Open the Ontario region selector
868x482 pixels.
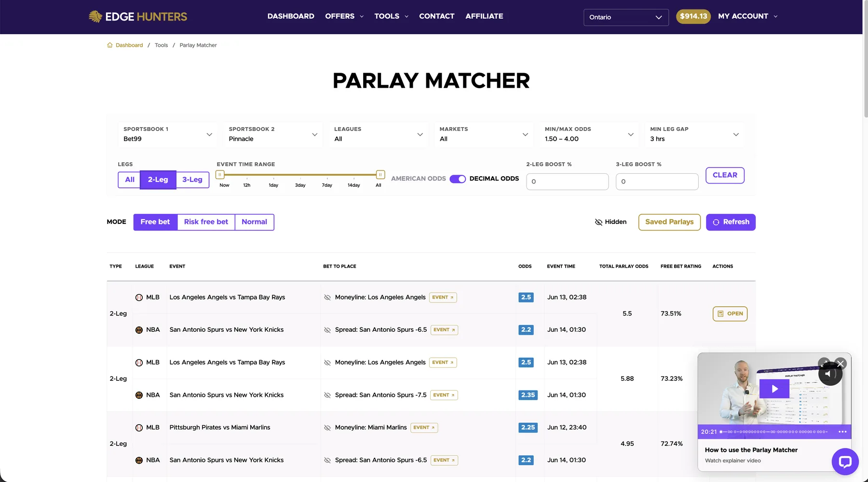pos(626,17)
